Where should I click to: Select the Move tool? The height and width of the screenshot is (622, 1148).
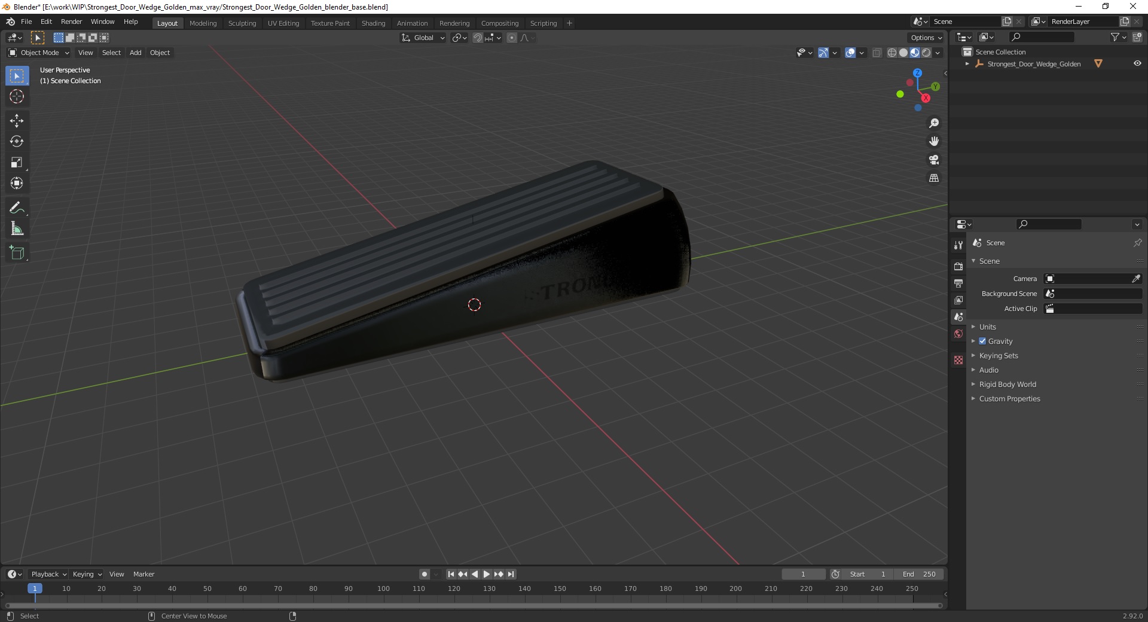[17, 121]
